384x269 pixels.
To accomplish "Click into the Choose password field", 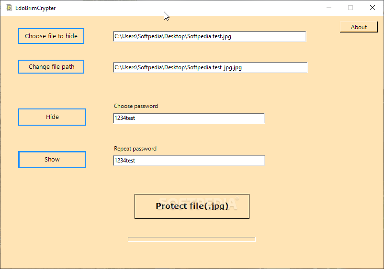I will pos(189,118).
